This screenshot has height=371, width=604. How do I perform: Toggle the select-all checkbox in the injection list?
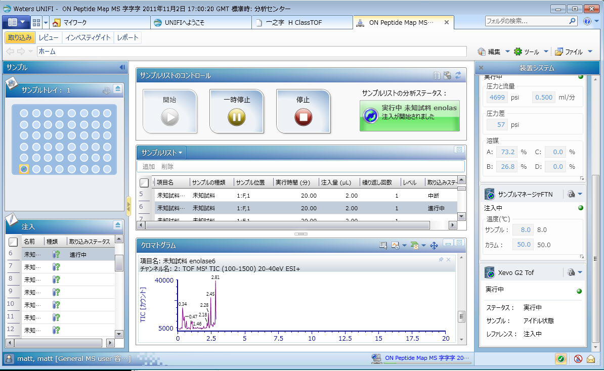13,242
